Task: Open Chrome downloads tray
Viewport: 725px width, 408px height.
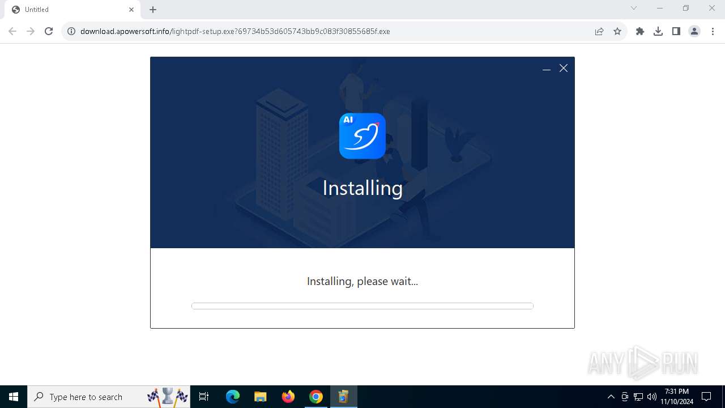Action: 658,31
